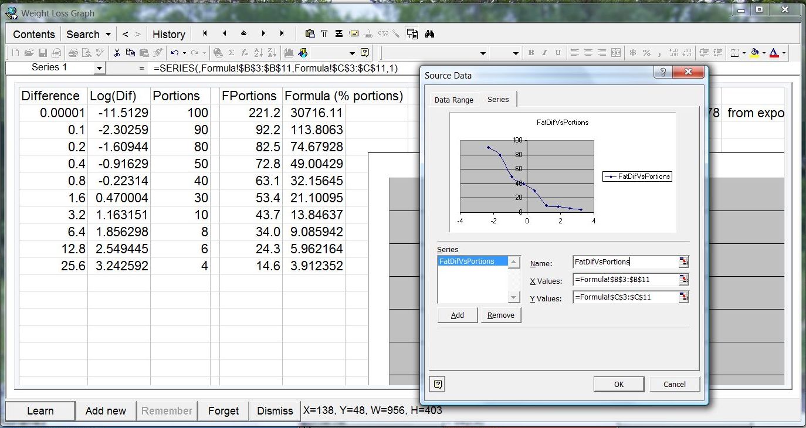Click the AutoSum sigma icon
806x428 pixels.
coord(231,53)
